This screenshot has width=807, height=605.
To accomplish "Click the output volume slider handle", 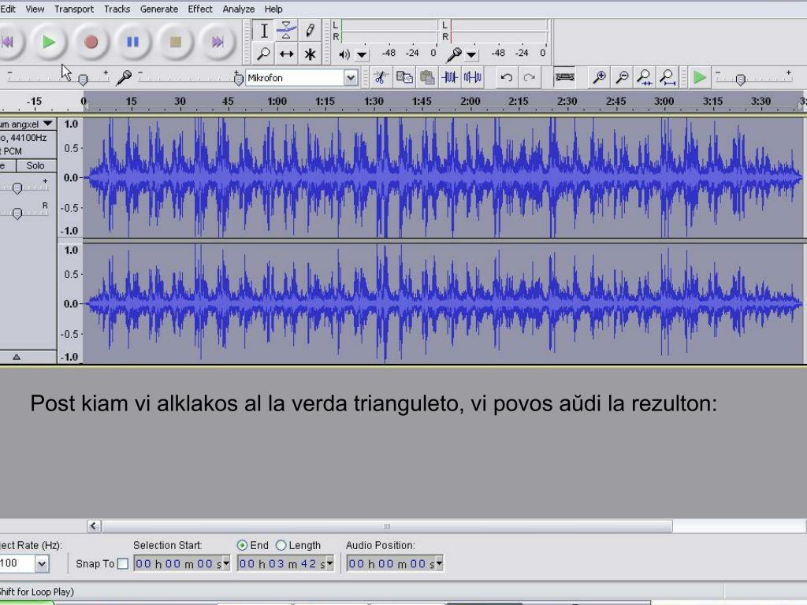I will [x=83, y=80].
